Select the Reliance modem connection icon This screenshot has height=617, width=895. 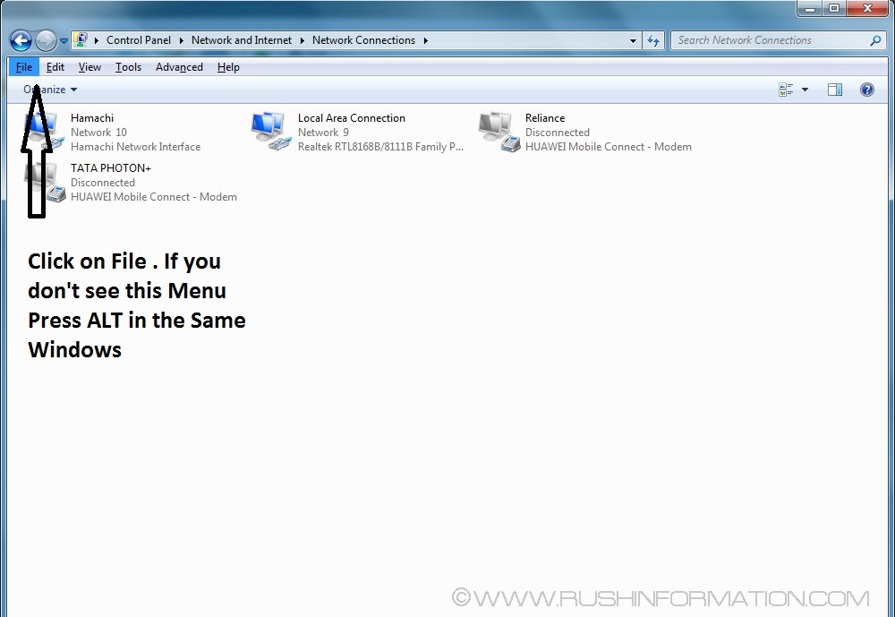[x=498, y=132]
